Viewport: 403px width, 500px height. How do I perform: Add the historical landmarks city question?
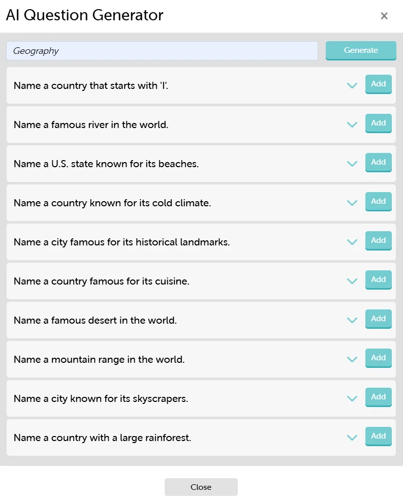(378, 240)
